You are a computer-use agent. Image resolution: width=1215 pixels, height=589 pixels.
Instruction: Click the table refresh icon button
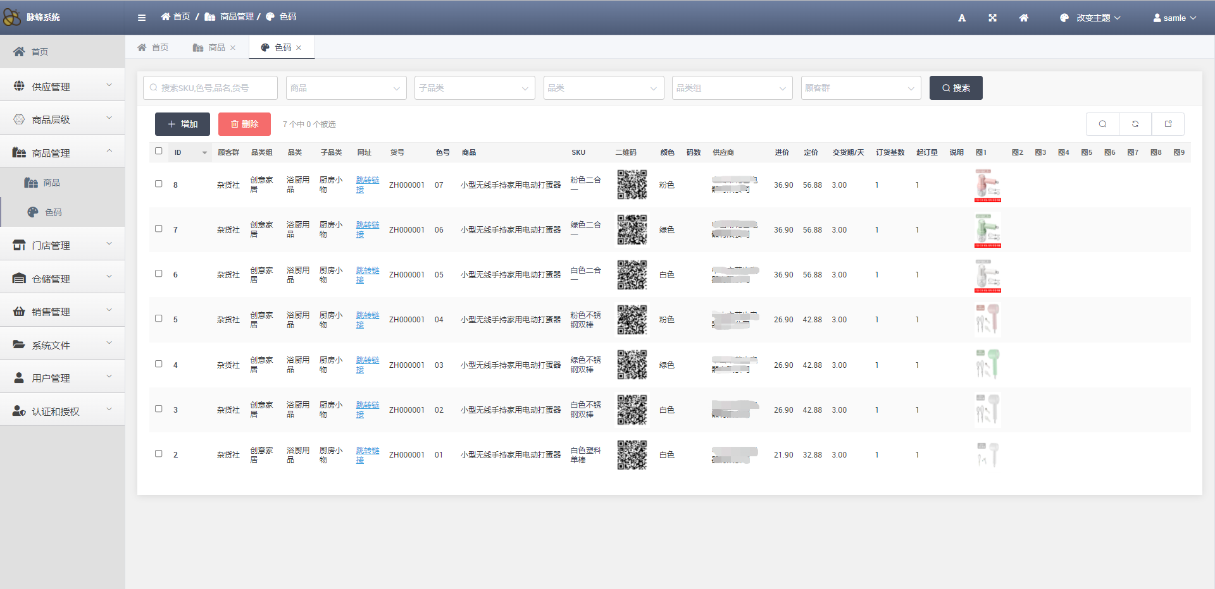tap(1135, 124)
